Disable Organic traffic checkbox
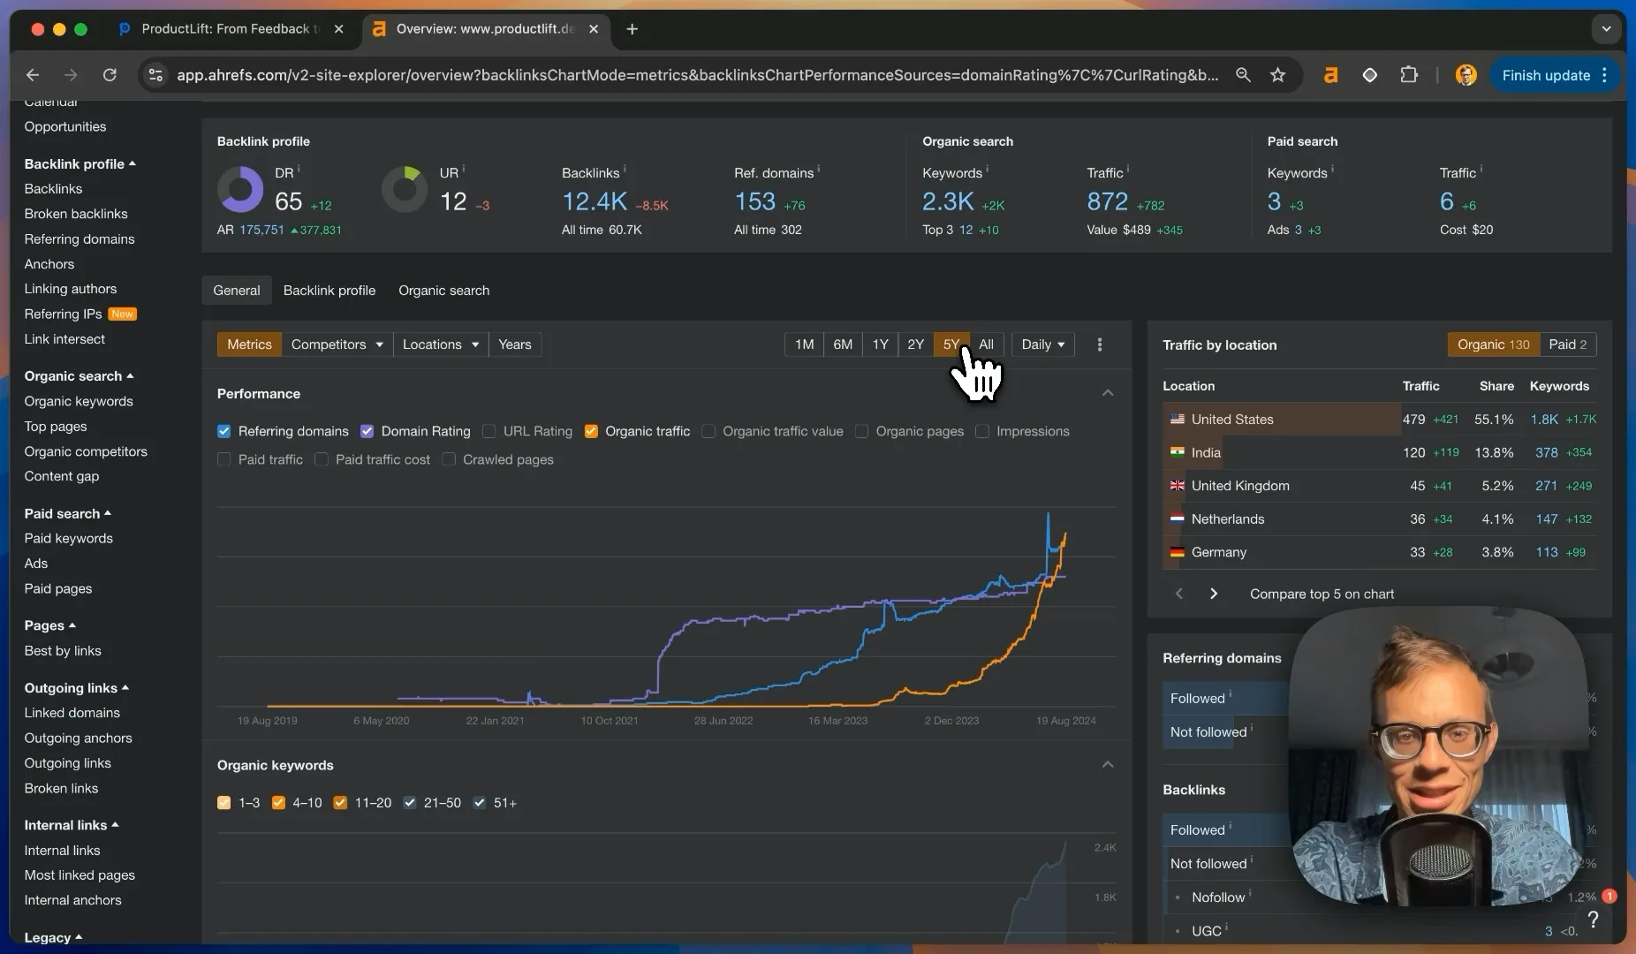The image size is (1636, 954). tap(591, 431)
